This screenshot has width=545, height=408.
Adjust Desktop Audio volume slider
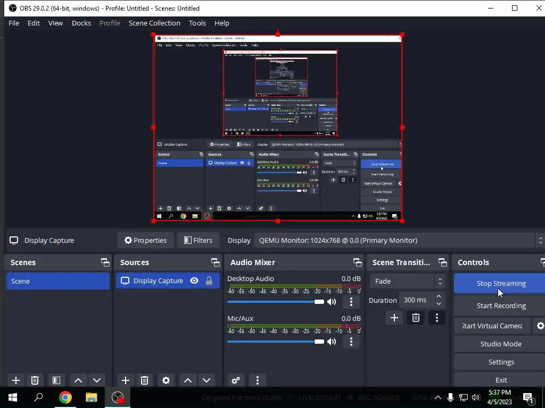coord(275,302)
